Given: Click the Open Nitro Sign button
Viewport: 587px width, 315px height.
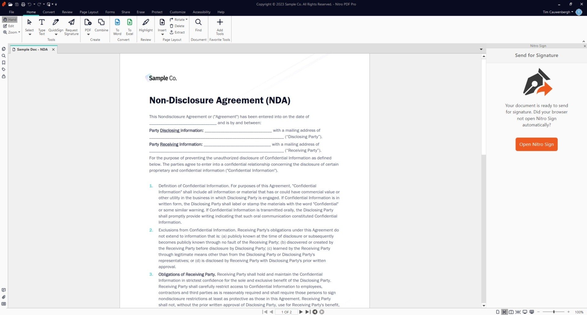Looking at the screenshot, I should tap(536, 144).
